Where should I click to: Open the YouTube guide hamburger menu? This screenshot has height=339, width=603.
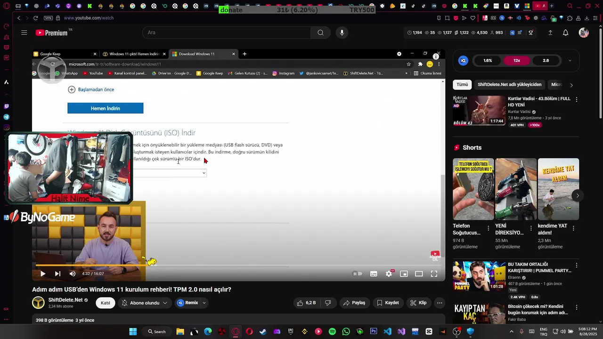pos(24,32)
